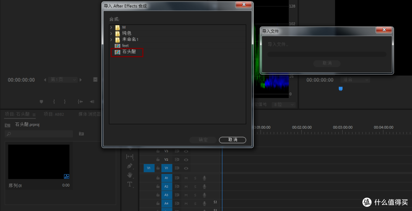Enable voice-over record on track A4
412x211 pixels.
pyautogui.click(x=204, y=203)
